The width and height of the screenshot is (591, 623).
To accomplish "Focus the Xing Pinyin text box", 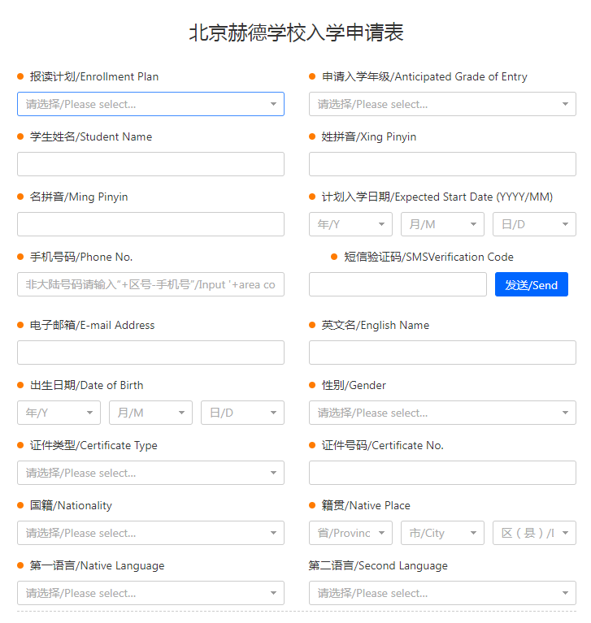I will click(442, 164).
